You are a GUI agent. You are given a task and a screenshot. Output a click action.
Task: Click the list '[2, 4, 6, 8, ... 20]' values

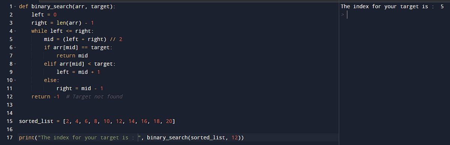pyautogui.click(x=119, y=122)
